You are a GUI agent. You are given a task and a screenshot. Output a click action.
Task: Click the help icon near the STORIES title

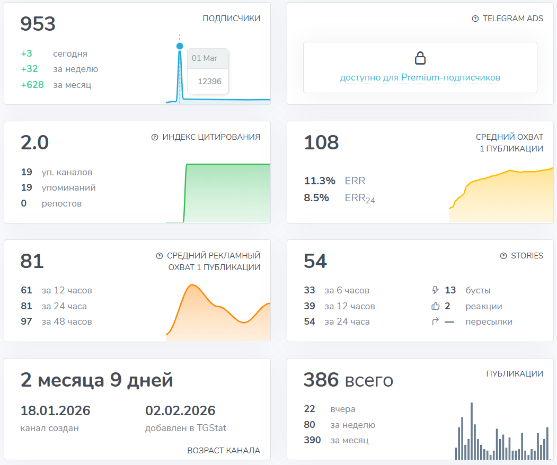[x=502, y=255]
